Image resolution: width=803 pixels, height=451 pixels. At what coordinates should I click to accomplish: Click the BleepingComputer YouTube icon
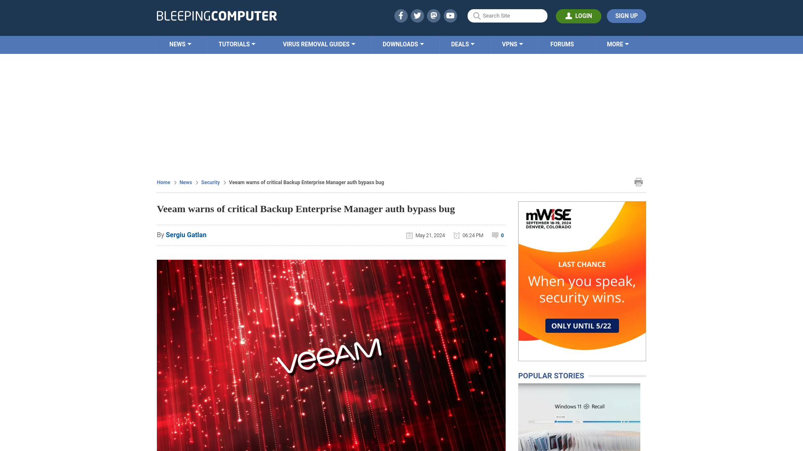tap(450, 15)
